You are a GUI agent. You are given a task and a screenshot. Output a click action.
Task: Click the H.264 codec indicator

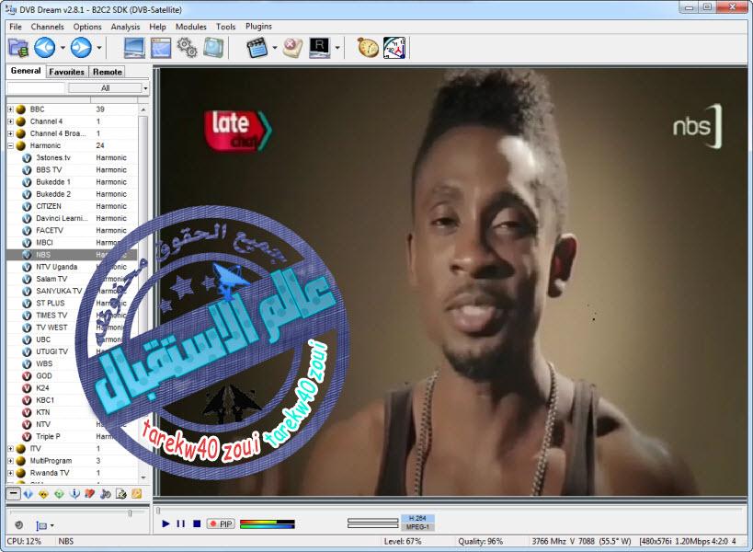(x=417, y=518)
